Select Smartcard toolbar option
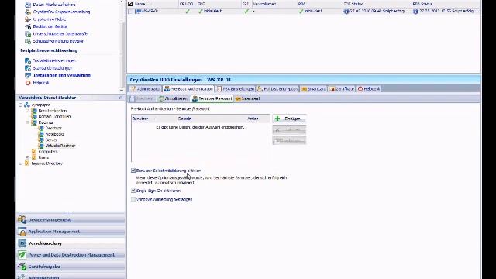 [248, 98]
